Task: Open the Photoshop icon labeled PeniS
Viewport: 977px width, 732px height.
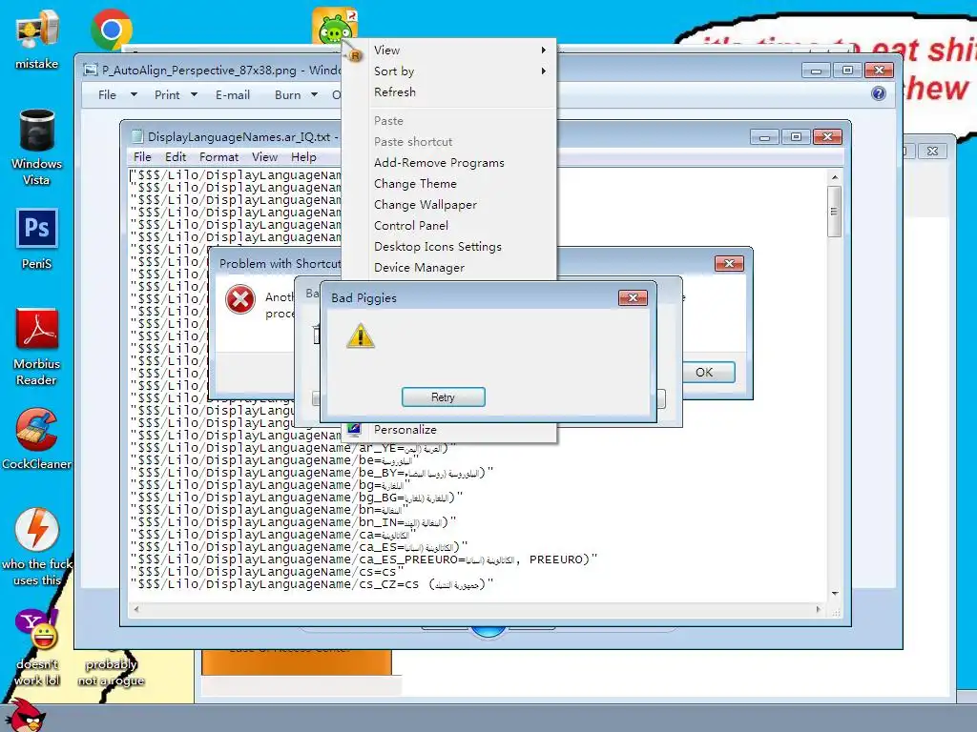Action: 37,239
